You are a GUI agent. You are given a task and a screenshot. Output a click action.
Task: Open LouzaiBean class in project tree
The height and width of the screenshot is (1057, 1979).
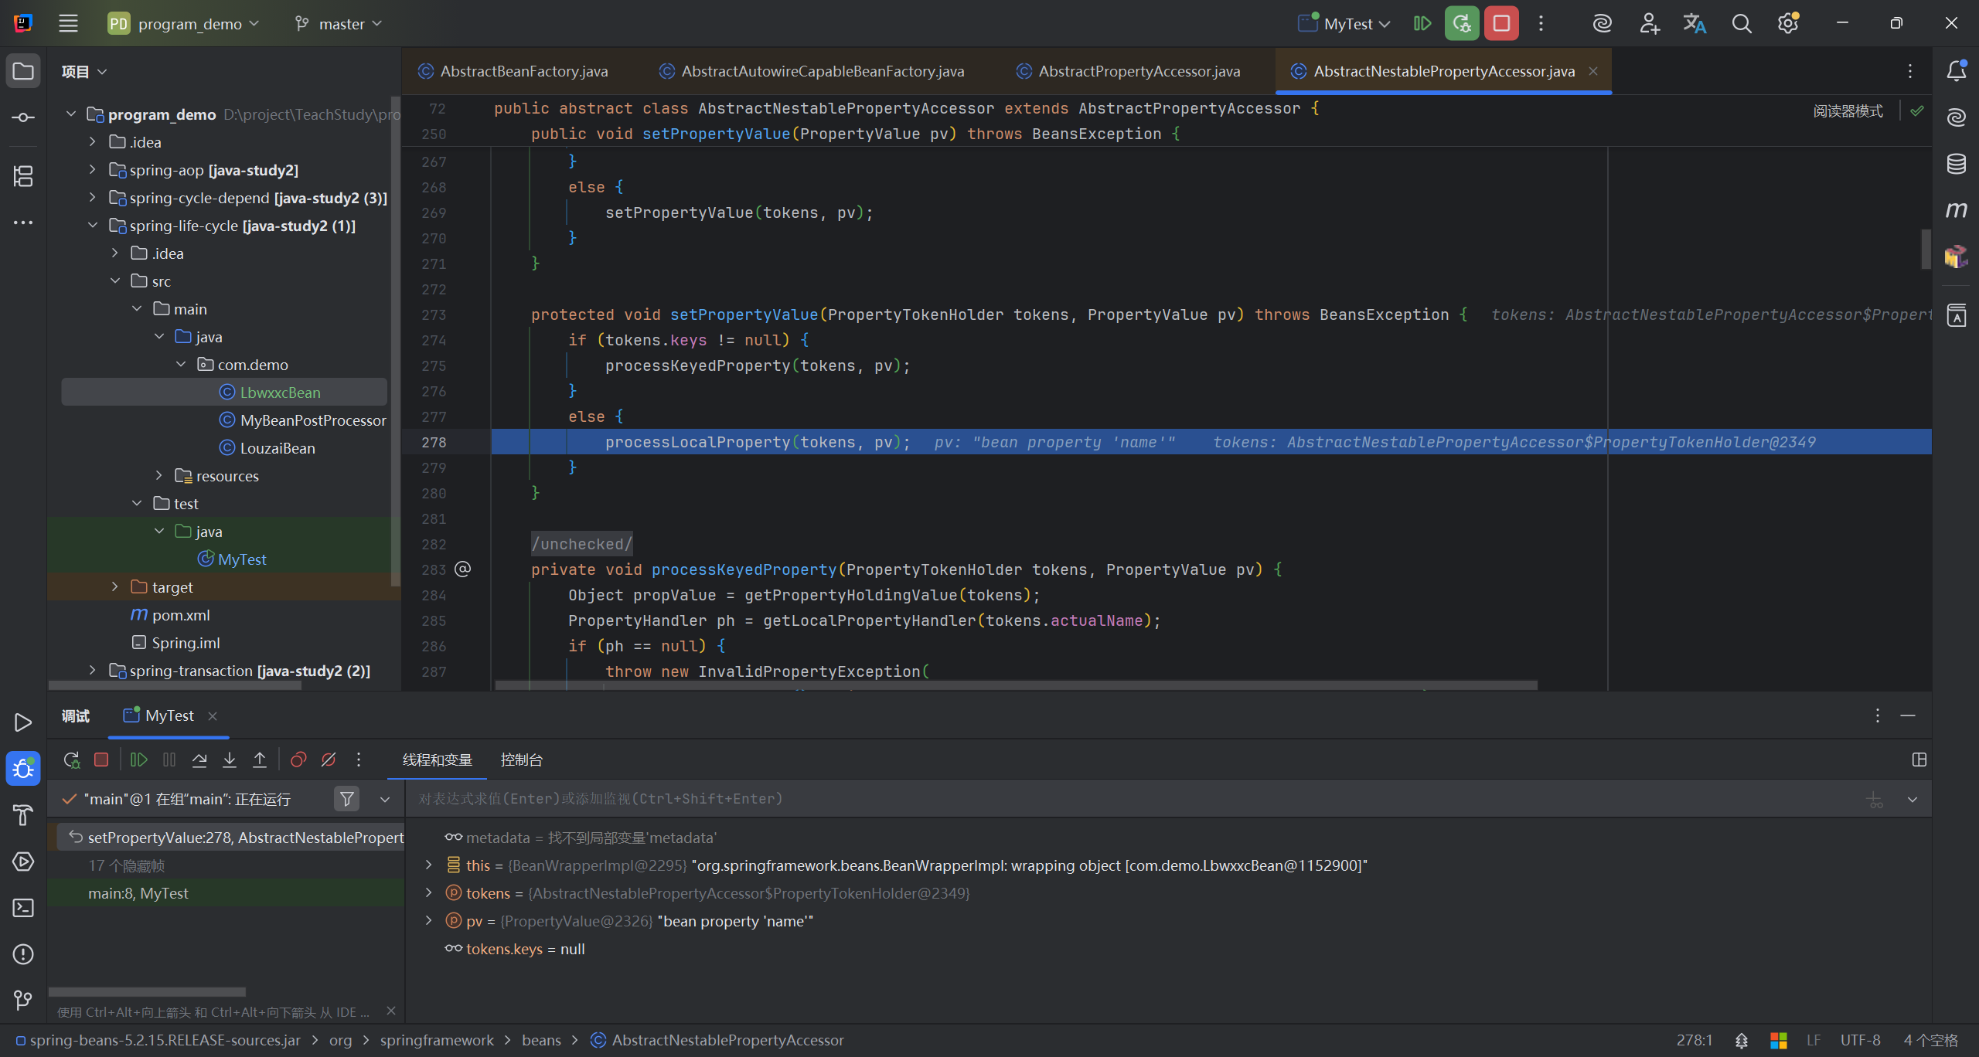(x=278, y=448)
